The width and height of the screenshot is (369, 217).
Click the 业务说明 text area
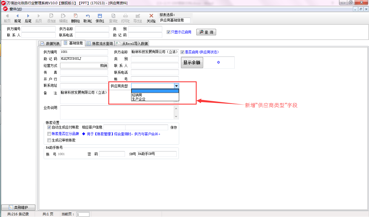119,112
